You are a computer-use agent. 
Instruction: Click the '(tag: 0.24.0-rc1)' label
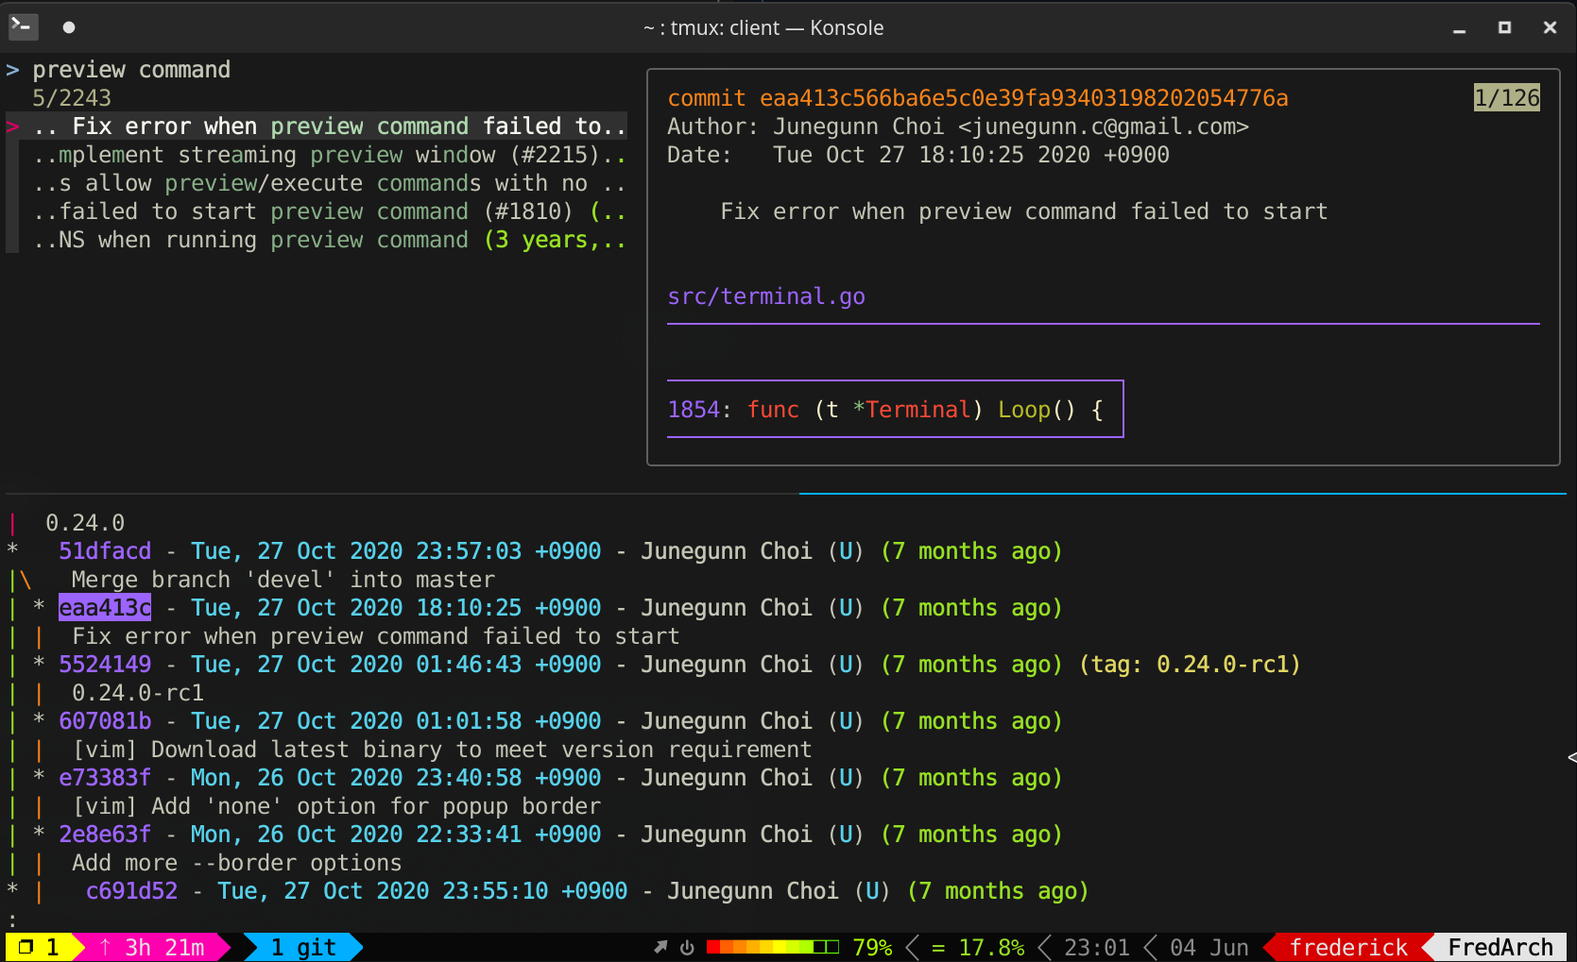tap(1190, 665)
